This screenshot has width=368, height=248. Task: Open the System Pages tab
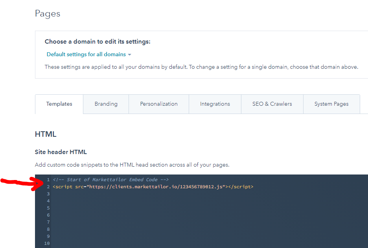331,104
